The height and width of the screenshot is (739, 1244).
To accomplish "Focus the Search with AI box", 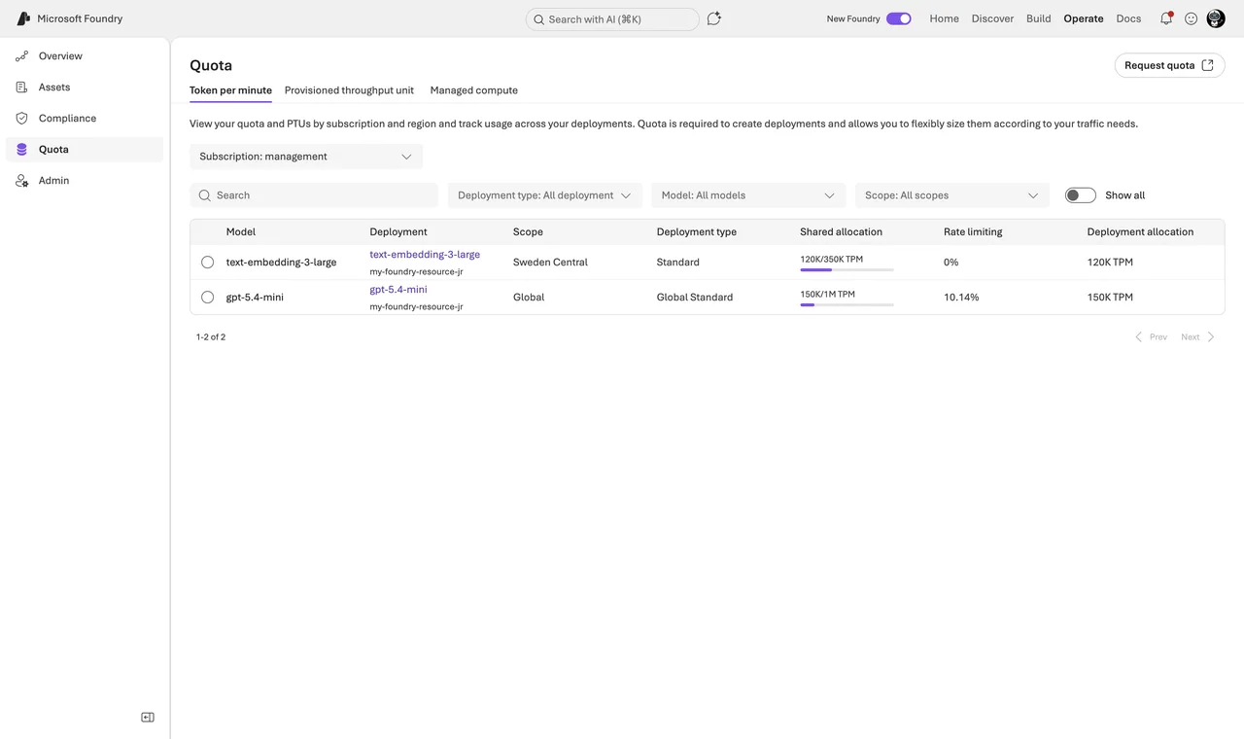I will tap(612, 19).
